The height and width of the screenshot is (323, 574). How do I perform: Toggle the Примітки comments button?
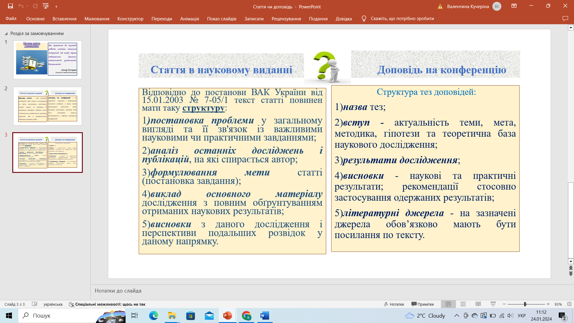tap(422, 304)
